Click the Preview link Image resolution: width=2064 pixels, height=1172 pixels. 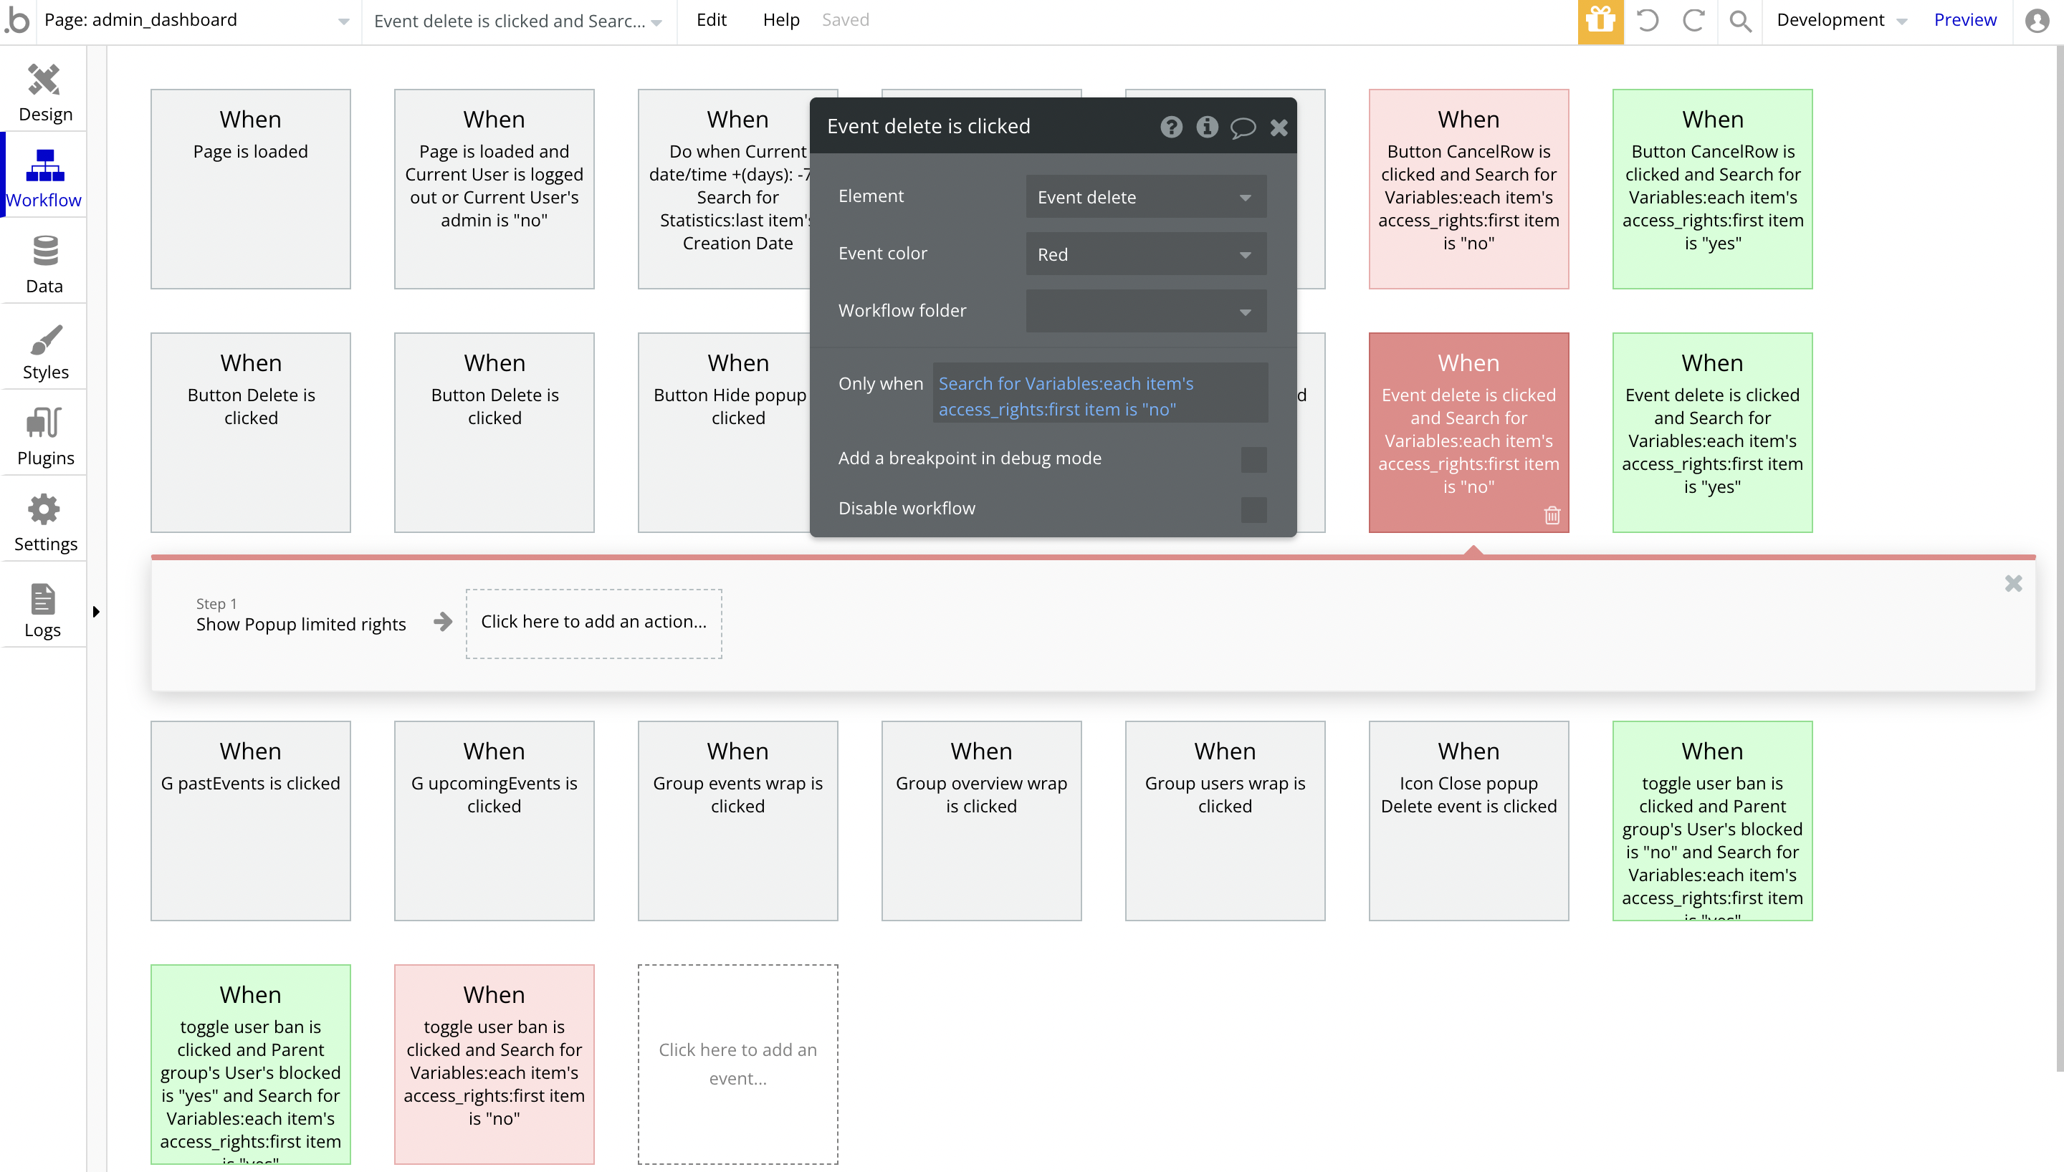coord(1965,20)
